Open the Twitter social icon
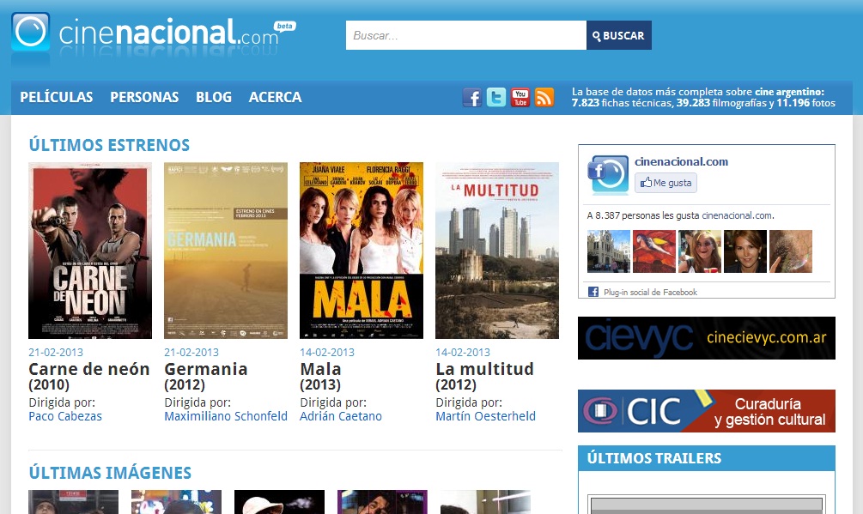The height and width of the screenshot is (514, 863). [495, 97]
